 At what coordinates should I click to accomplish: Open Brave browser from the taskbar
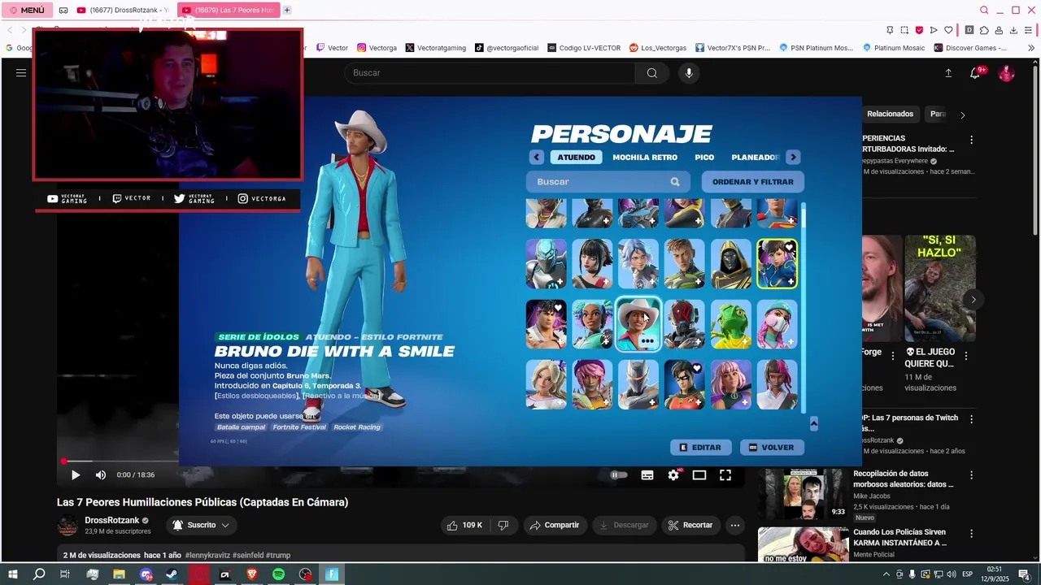251,574
